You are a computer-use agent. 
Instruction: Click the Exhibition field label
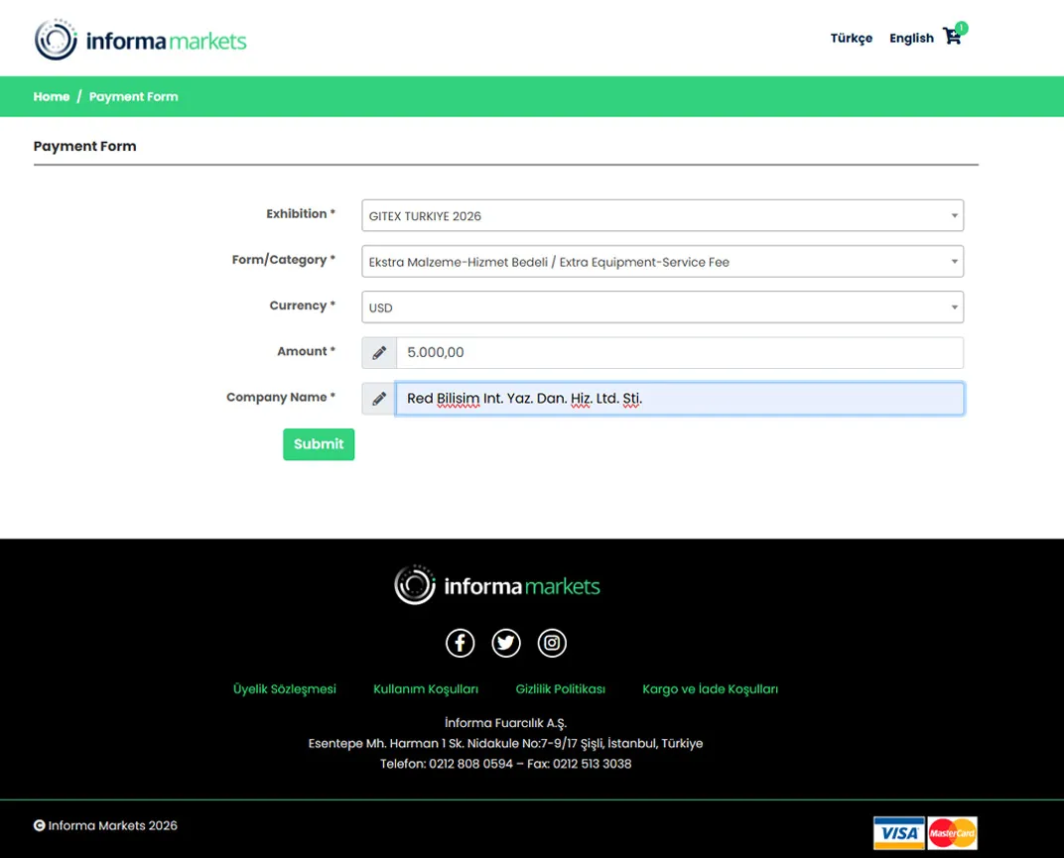(301, 213)
